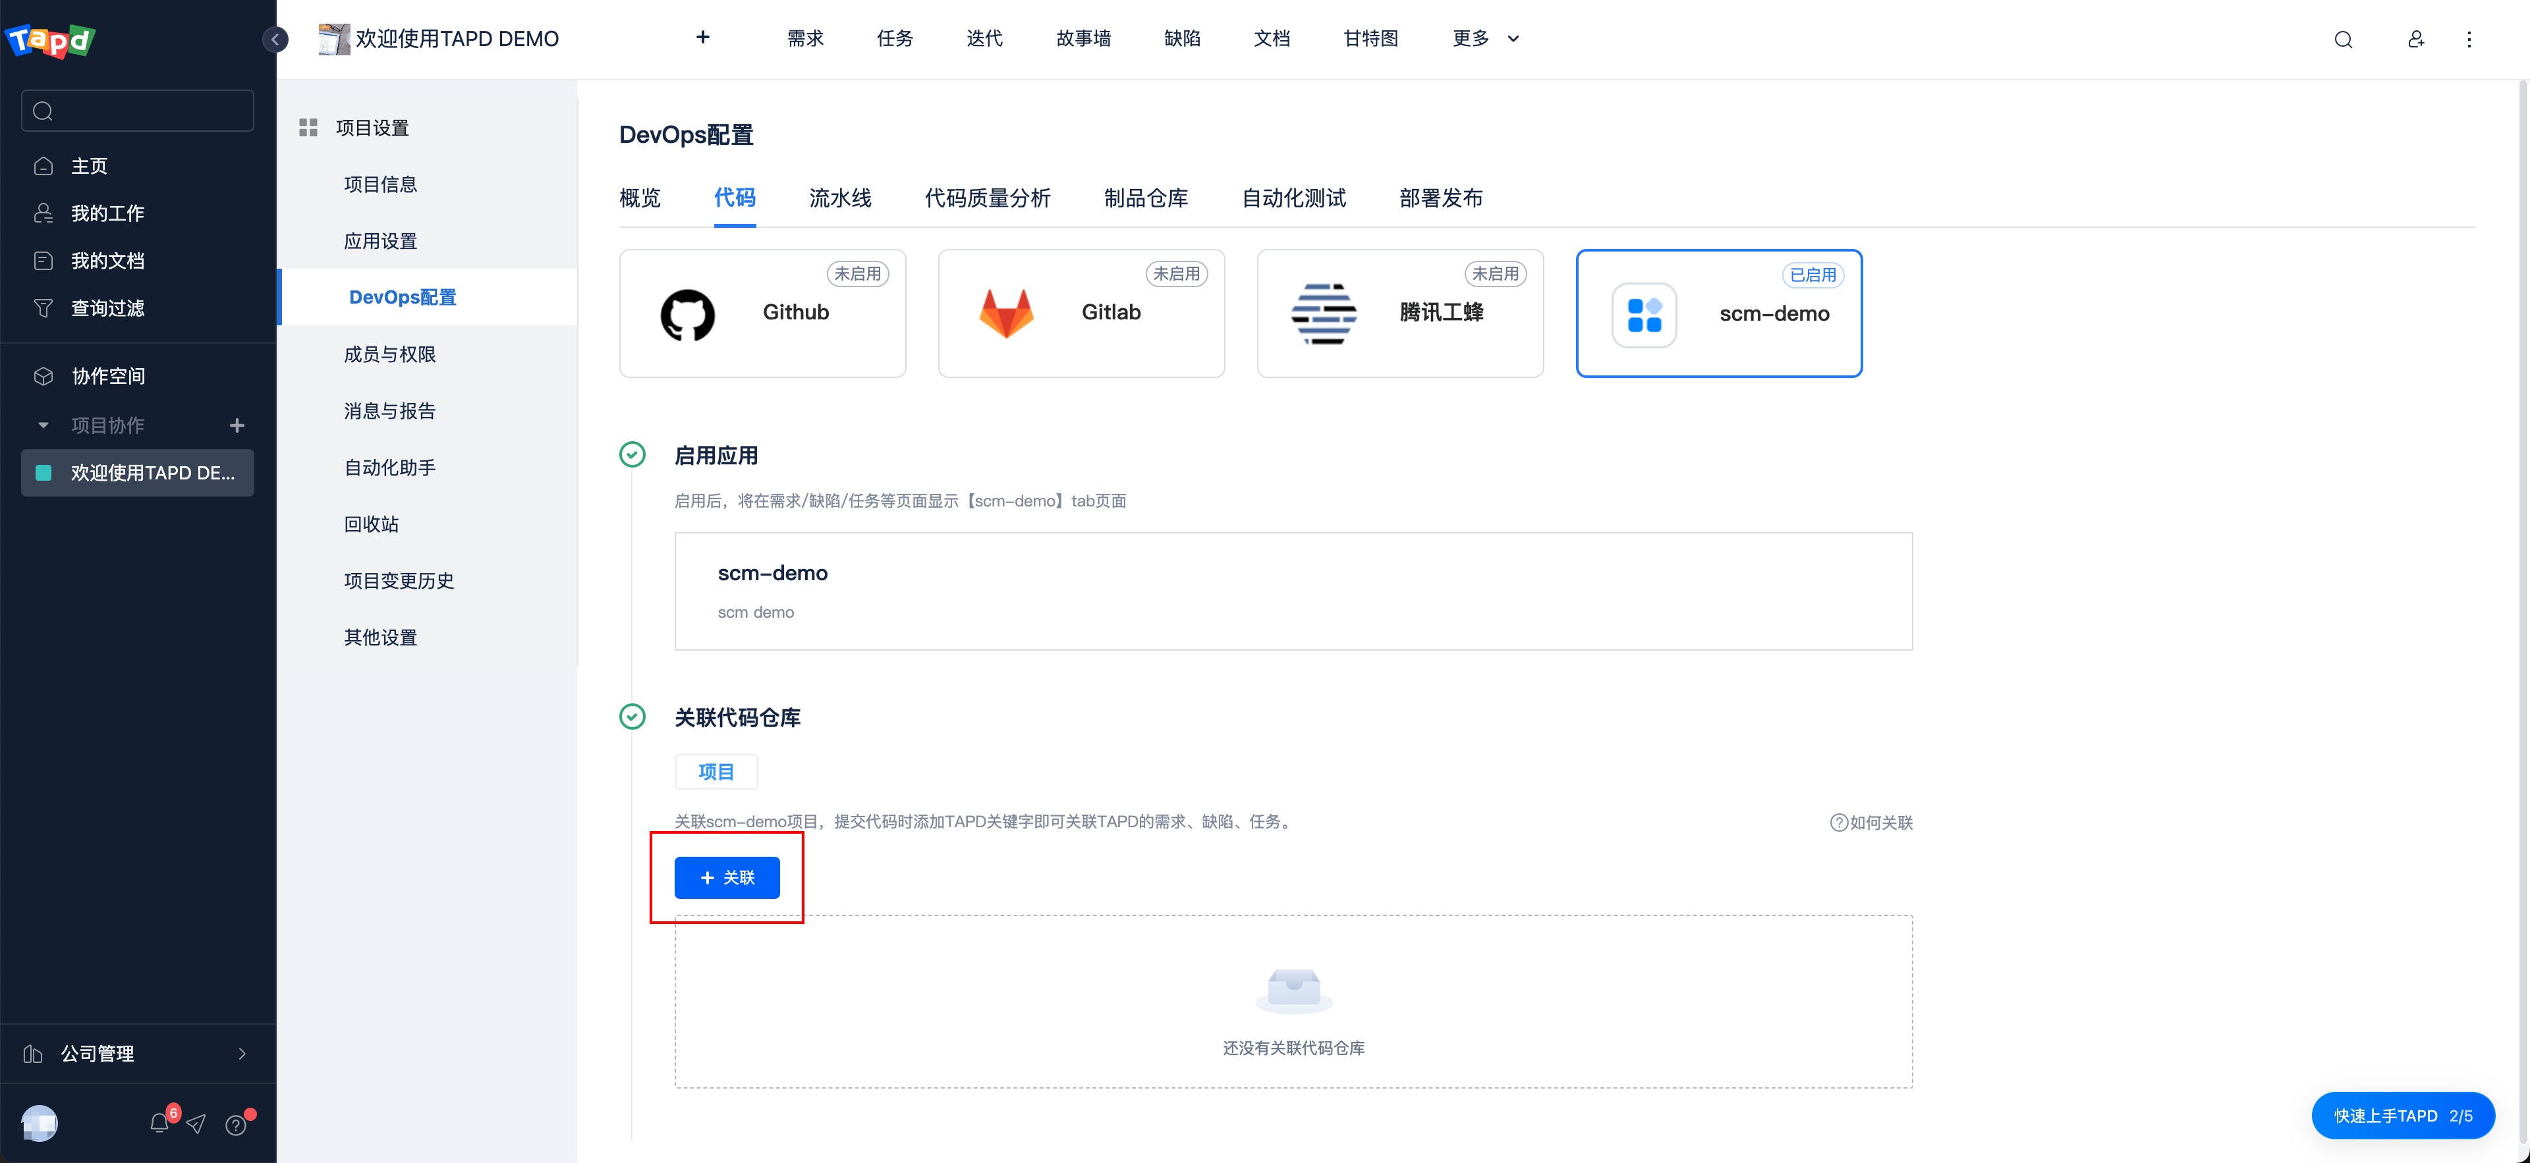
Task: Open 协作空间
Action: 108,376
